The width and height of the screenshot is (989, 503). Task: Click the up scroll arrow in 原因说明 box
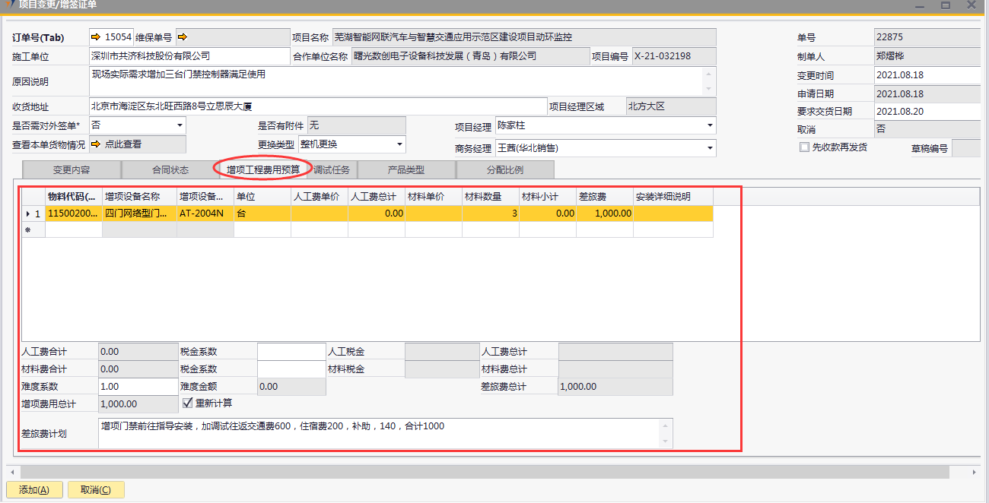click(x=709, y=73)
